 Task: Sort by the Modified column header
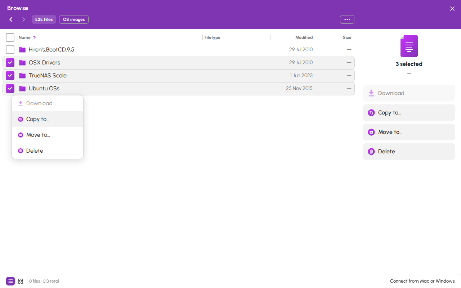(x=304, y=37)
